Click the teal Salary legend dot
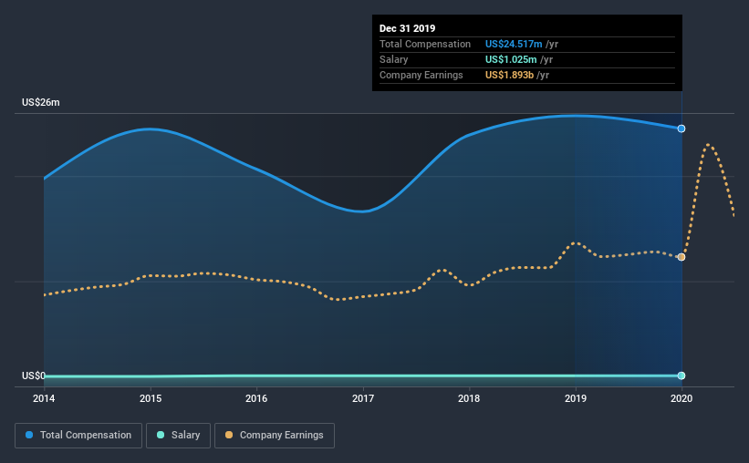This screenshot has height=463, width=749. pos(161,435)
